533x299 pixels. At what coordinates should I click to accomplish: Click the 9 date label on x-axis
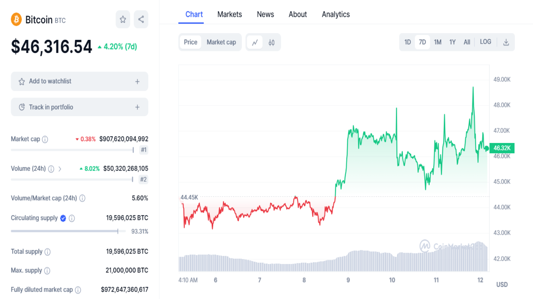(x=348, y=280)
